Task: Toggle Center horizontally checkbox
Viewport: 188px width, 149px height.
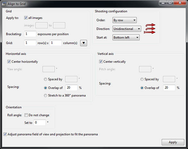Action: 9,61
